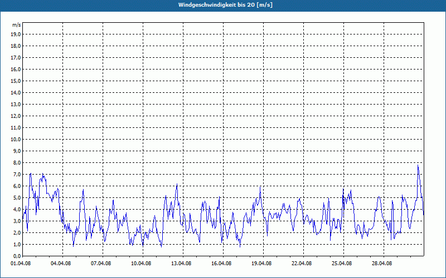Select the 01.04.08 date label
Image resolution: width=446 pixels, height=278 pixels.
click(21, 263)
